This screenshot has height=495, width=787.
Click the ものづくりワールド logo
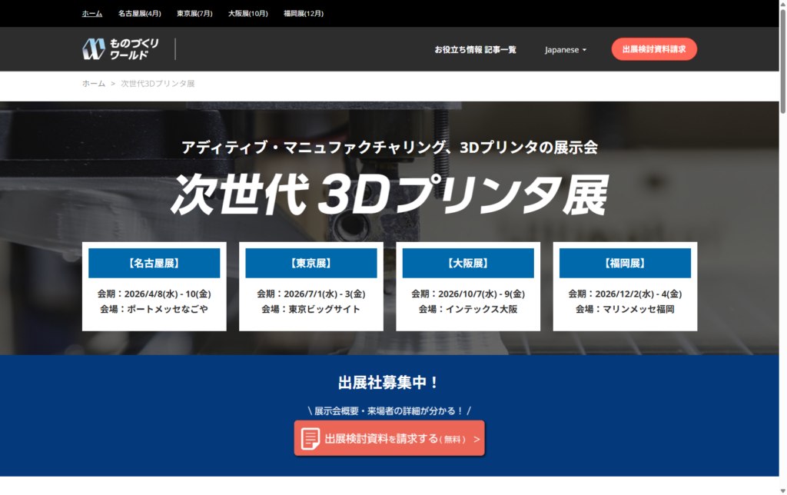(x=121, y=49)
